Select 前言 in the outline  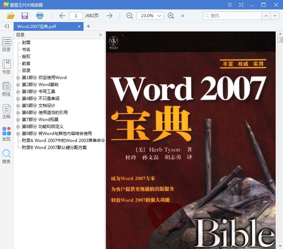tap(26, 64)
